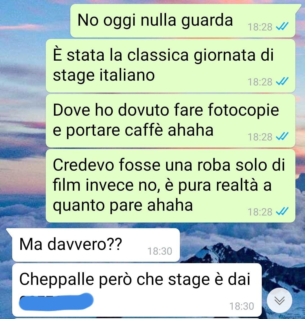This screenshot has height=319, width=305.
Task: Click the 18:30 timestamp on 'Ma davvero??'
Action: point(160,251)
